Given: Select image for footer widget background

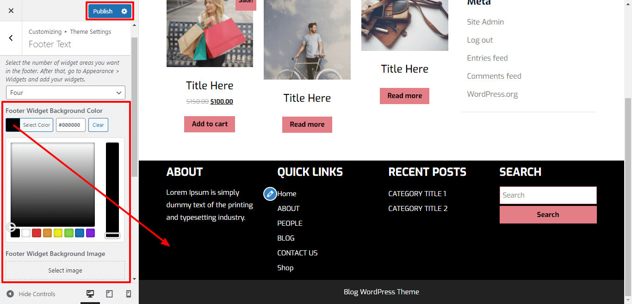Looking at the screenshot, I should [x=65, y=270].
